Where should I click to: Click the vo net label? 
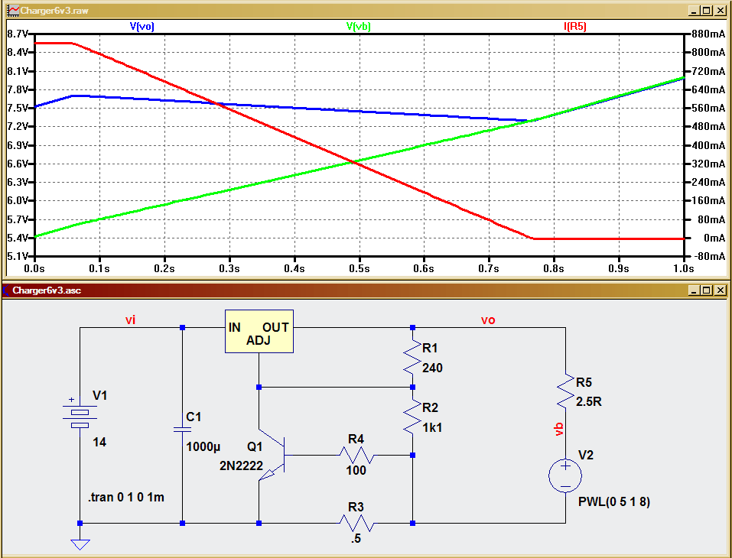click(488, 320)
